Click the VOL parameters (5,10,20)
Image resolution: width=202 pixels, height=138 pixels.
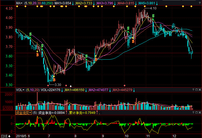click(x=33, y=90)
